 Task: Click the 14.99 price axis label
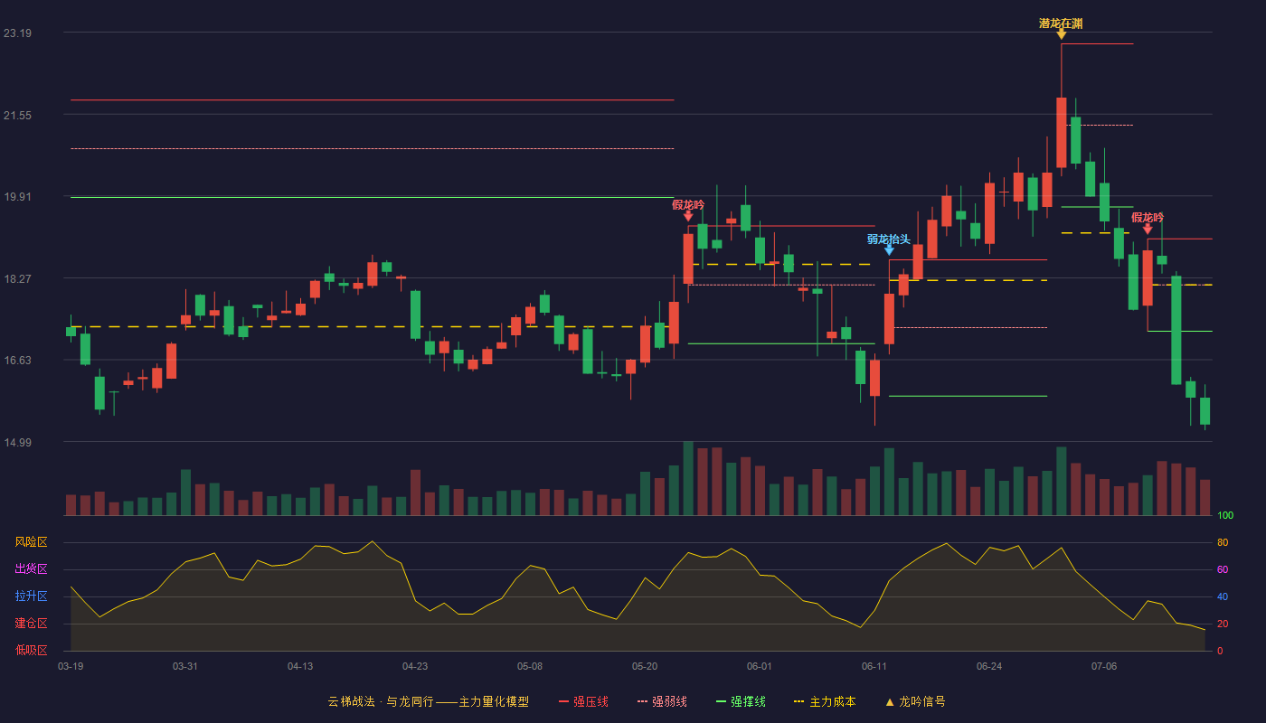click(17, 443)
